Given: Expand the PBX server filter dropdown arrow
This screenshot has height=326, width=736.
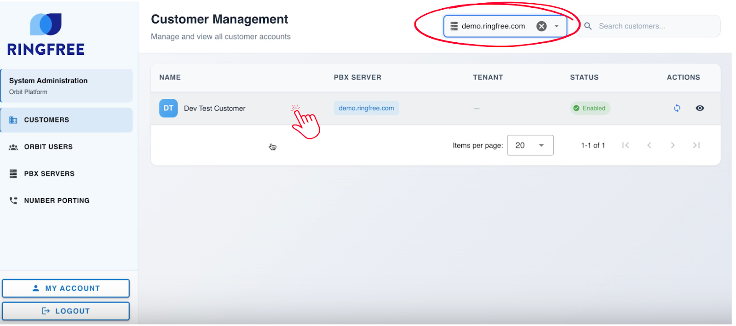Looking at the screenshot, I should tap(557, 26).
